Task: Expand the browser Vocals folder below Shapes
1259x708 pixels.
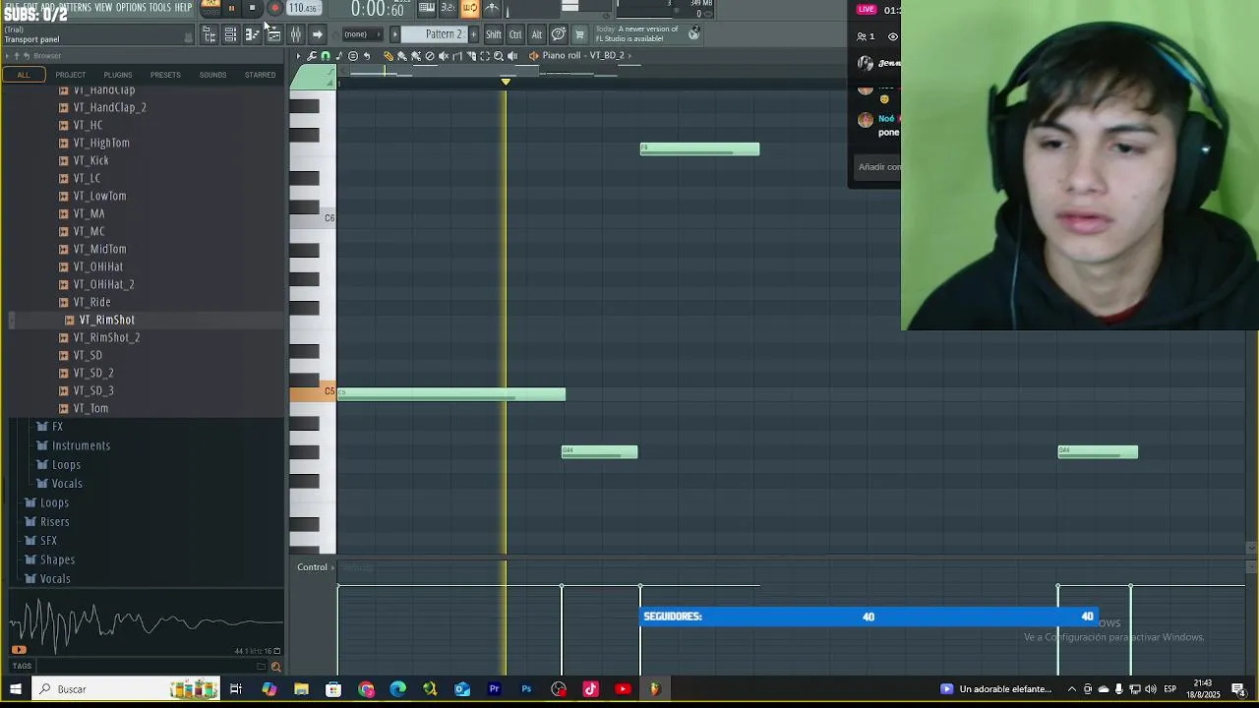Action: point(55,578)
